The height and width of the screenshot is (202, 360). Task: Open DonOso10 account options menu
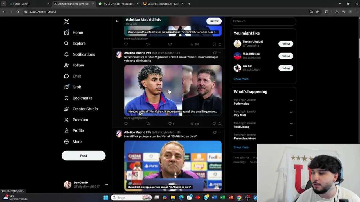pos(106,185)
